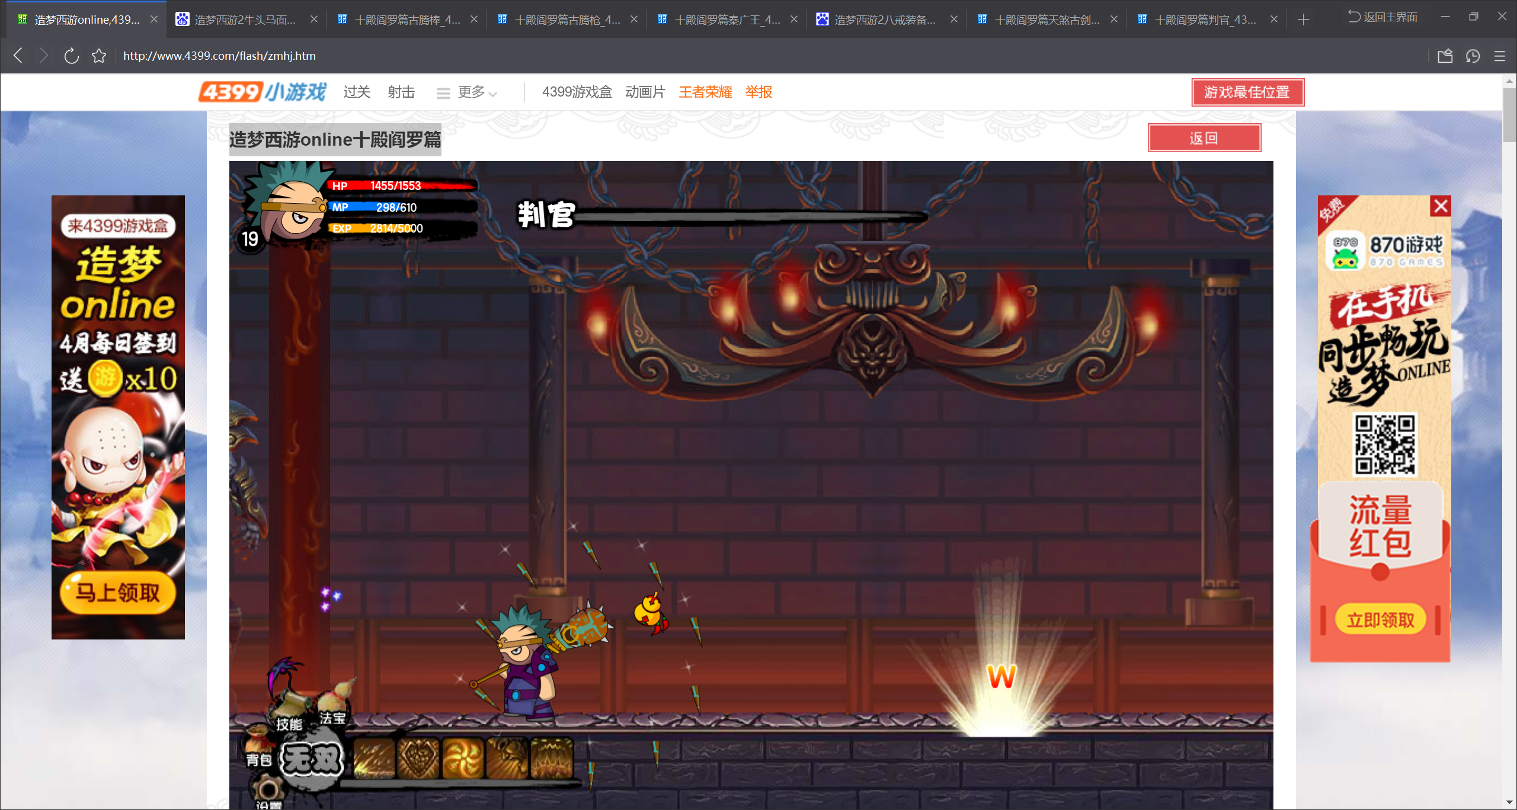Use the third skill slot with golden swirl
Screen dimensions: 1517x810
463,758
